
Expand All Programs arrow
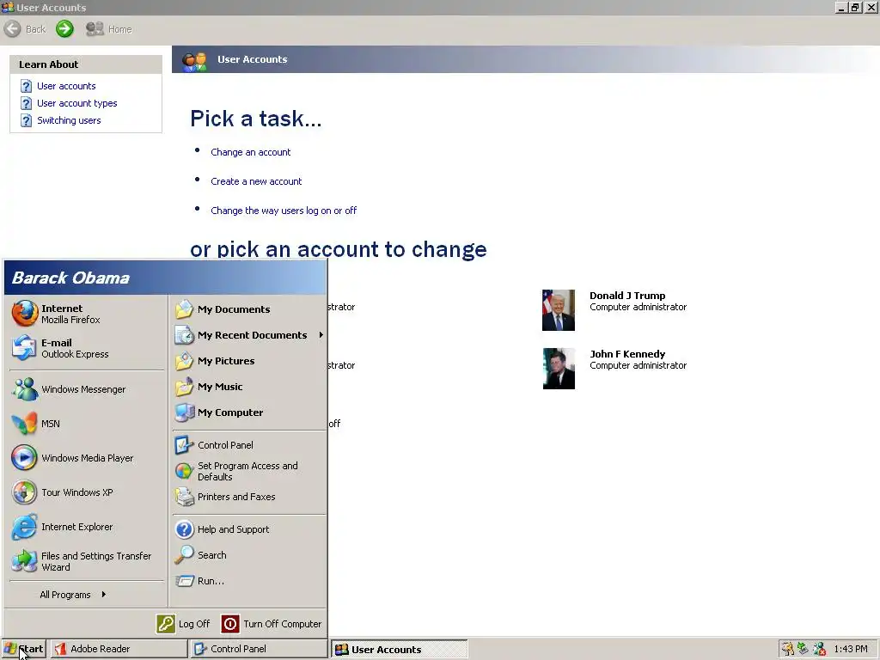[104, 595]
